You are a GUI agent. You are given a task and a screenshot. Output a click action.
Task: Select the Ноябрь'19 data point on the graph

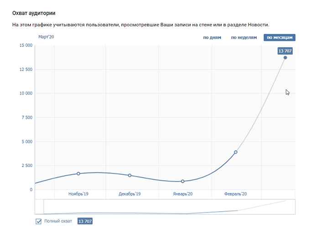[x=78, y=173]
